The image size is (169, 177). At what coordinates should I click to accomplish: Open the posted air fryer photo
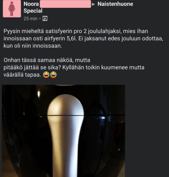(x=63, y=131)
